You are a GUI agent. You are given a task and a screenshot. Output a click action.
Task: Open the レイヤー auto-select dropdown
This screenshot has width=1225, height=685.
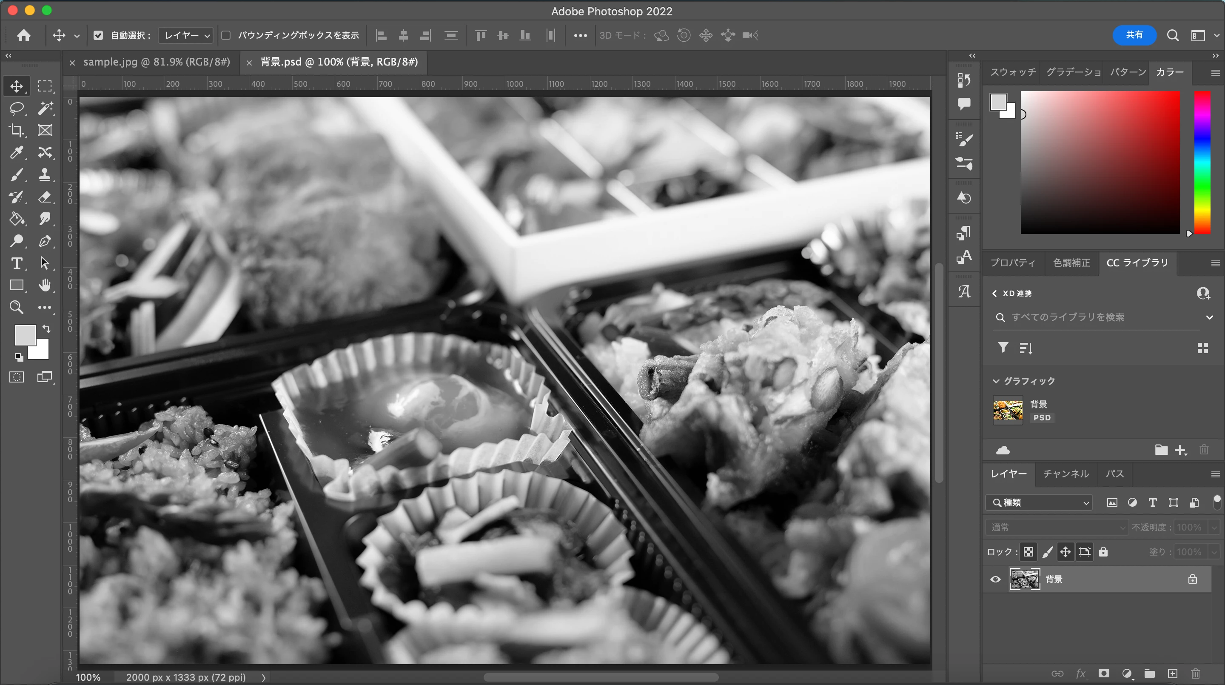point(186,35)
